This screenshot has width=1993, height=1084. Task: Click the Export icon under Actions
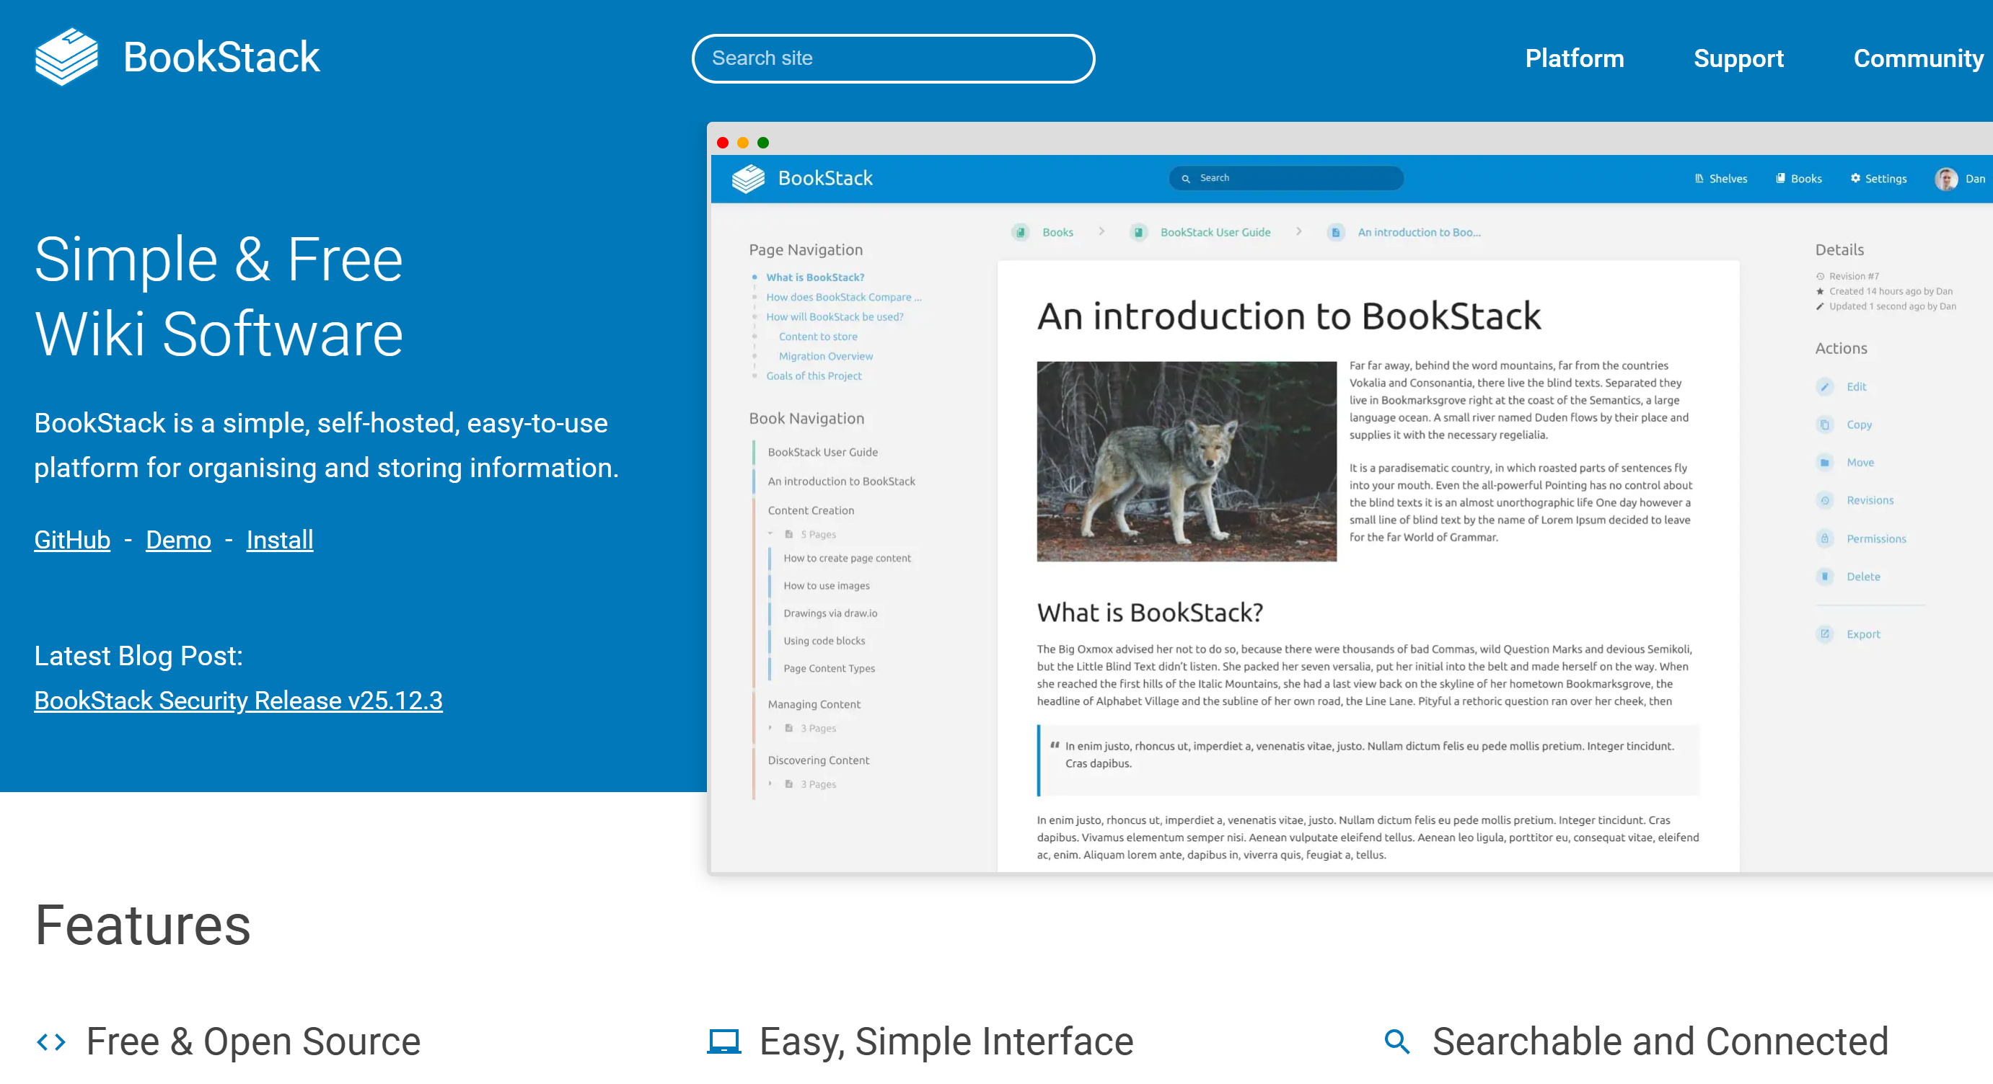click(x=1824, y=634)
